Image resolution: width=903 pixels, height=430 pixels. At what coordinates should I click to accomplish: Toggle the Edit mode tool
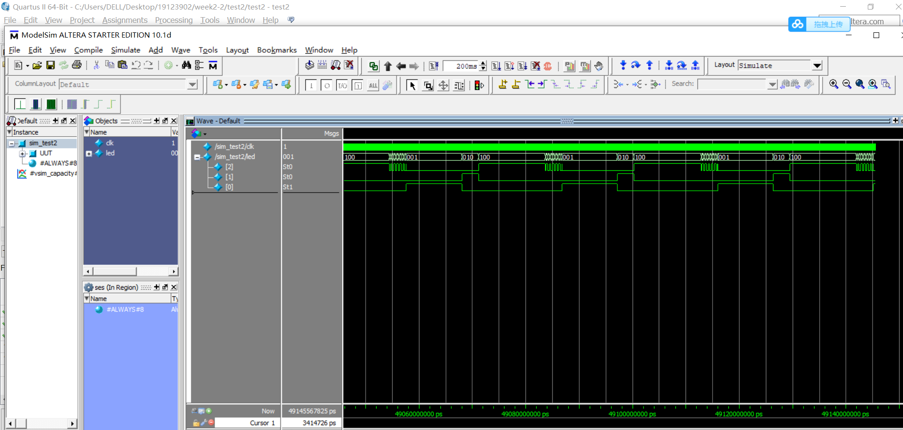[459, 85]
